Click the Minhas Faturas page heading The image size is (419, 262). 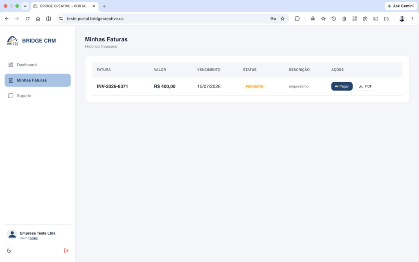(x=106, y=39)
